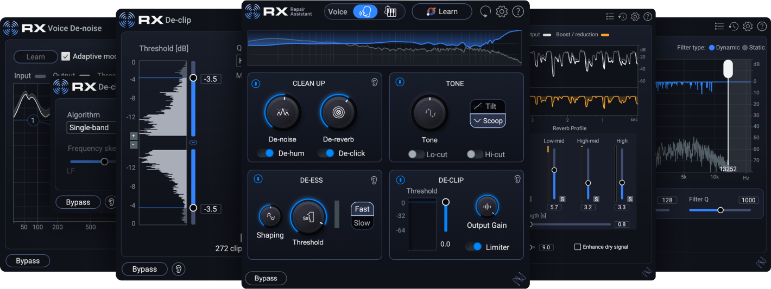Open the Repair Assistant help question mark

518,11
